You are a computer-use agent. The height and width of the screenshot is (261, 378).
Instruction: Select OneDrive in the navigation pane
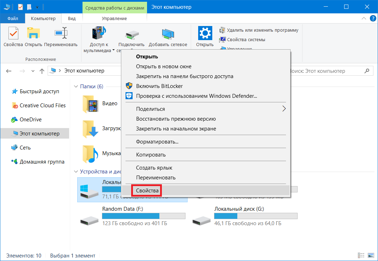tap(26, 120)
